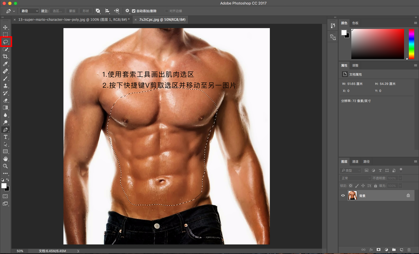This screenshot has width=419, height=254.
Task: Select the Gradient tool
Action: tap(5, 108)
